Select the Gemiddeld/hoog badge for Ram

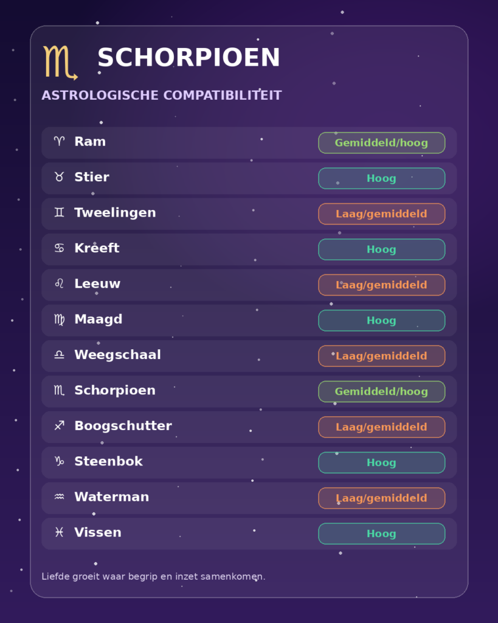point(382,142)
